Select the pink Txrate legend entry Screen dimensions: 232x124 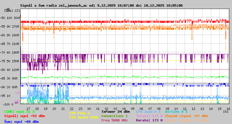coord(149,116)
